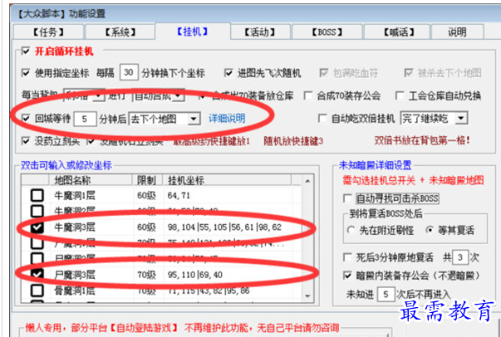Click the 未知进 count field

386,294
